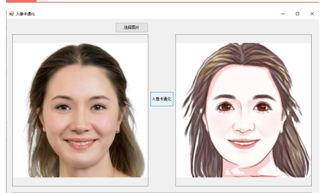Screen dimensions: 320x193
Task: Click the app icon in the title bar
Action: point(11,14)
